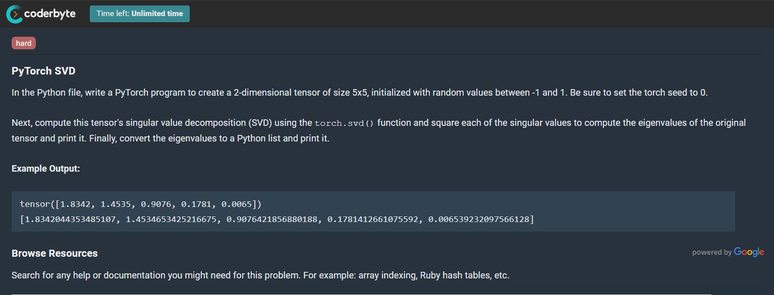
Task: Click the first problem description paragraph
Action: [x=353, y=92]
